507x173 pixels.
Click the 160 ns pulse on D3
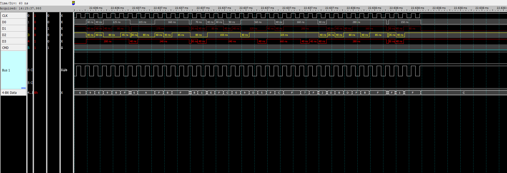coord(283,41)
